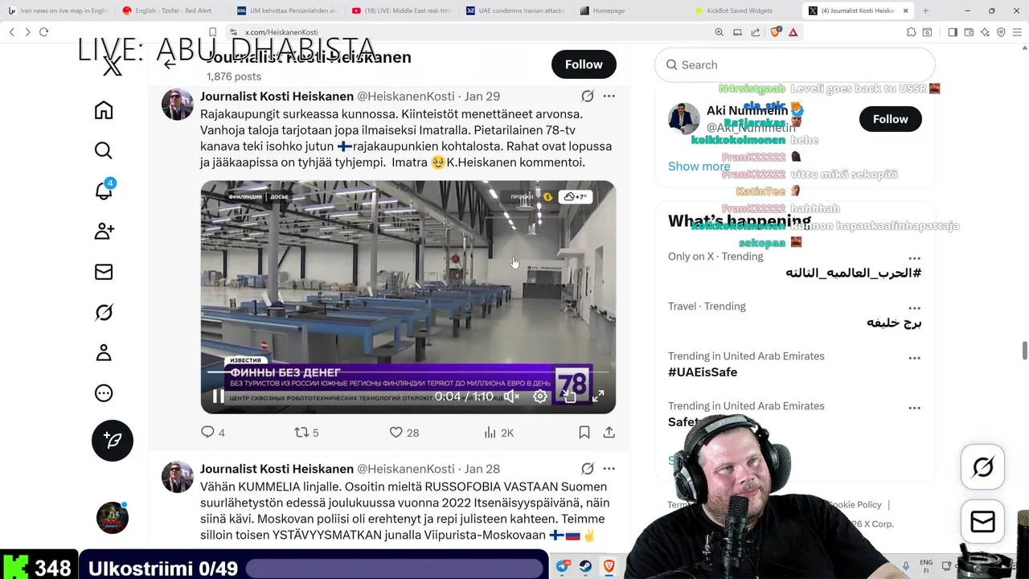Open three-dot menu on Jan 28 post
The image size is (1029, 579).
(609, 469)
